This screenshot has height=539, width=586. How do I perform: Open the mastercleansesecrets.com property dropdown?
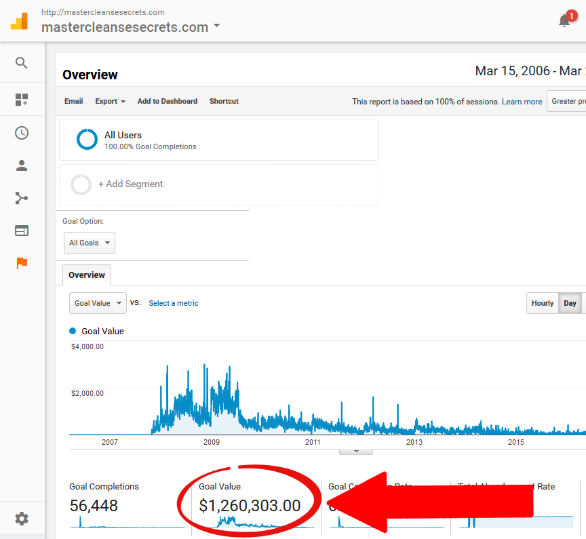click(x=130, y=27)
